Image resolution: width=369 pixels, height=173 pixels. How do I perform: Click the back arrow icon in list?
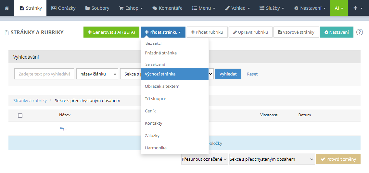[62, 129]
